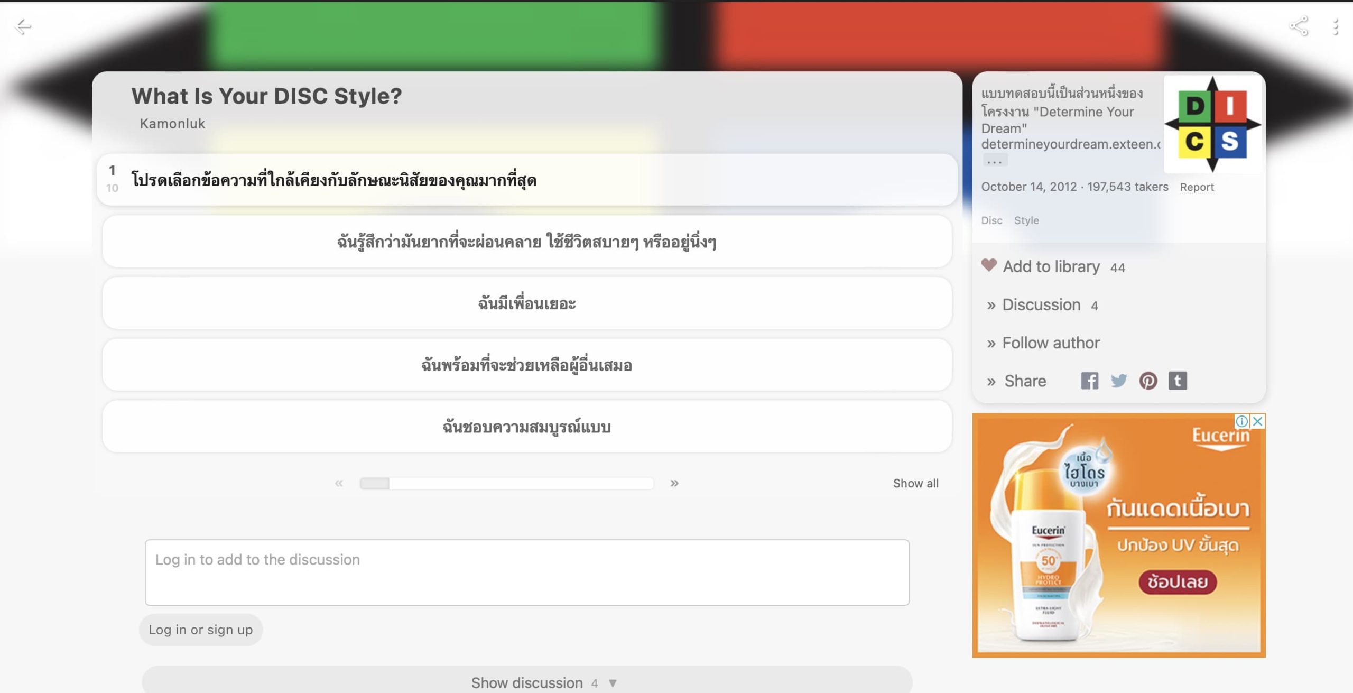Viewport: 1353px width, 693px height.
Task: Click the share icon at top right
Action: [1299, 26]
